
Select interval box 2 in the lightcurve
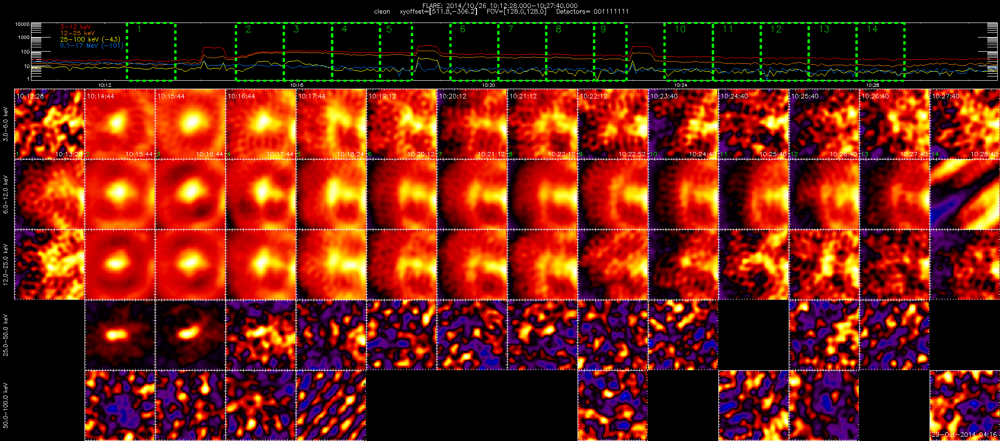click(260, 51)
